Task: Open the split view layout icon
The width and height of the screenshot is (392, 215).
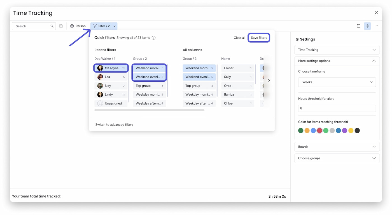Action: [358, 26]
